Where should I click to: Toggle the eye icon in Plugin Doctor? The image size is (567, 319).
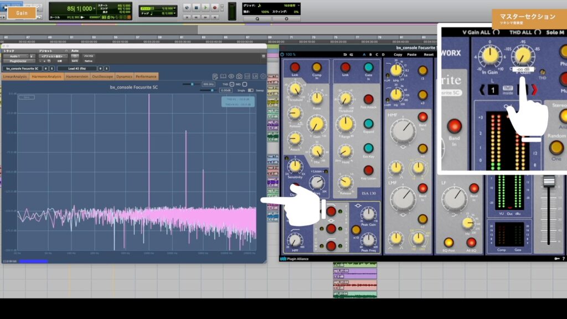click(x=231, y=76)
